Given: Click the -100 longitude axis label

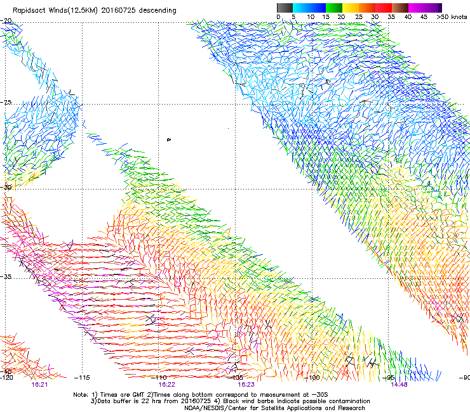Looking at the screenshot, I should [312, 377].
